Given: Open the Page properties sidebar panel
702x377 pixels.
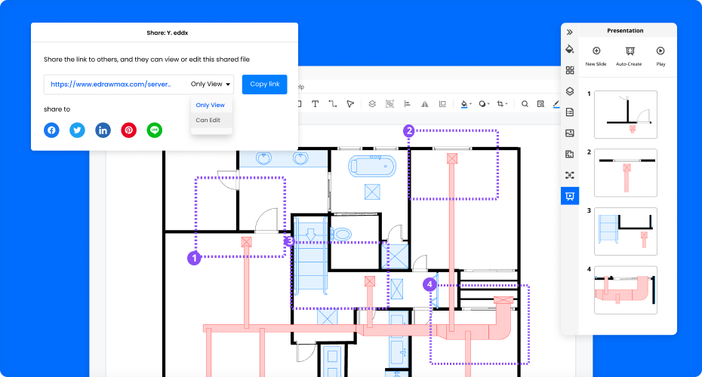Looking at the screenshot, I should coord(569,112).
